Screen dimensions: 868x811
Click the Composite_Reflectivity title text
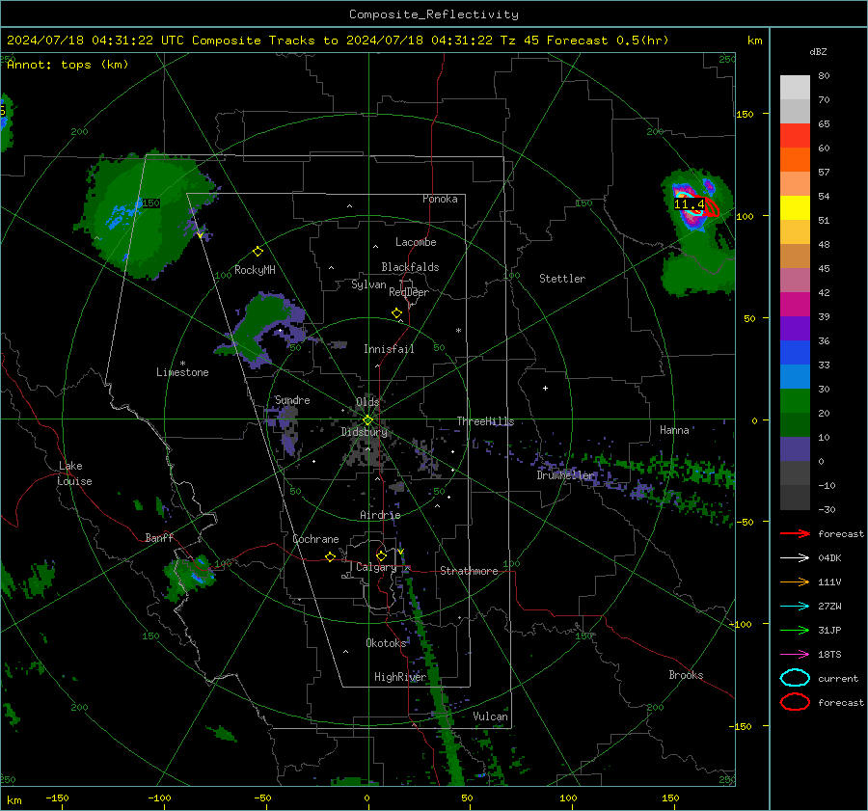434,14
